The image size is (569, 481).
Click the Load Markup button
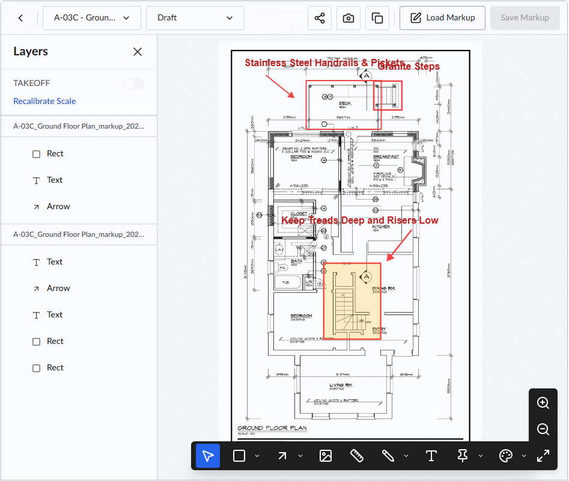[442, 18]
